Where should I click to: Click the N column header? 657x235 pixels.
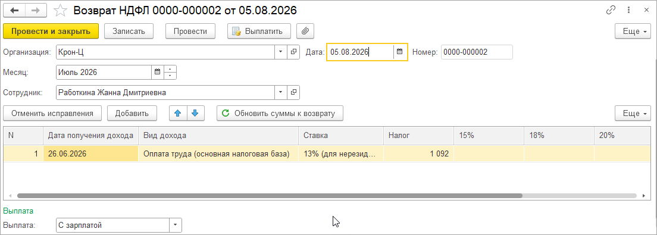[x=23, y=135]
